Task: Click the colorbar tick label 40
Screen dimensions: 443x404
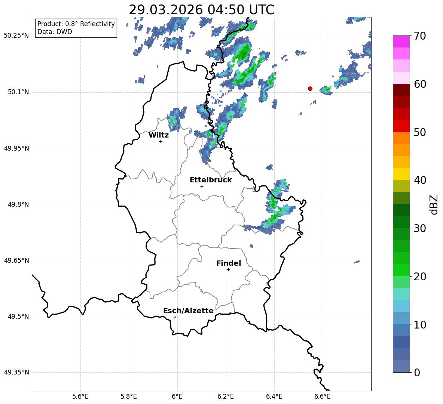Action: (x=420, y=180)
